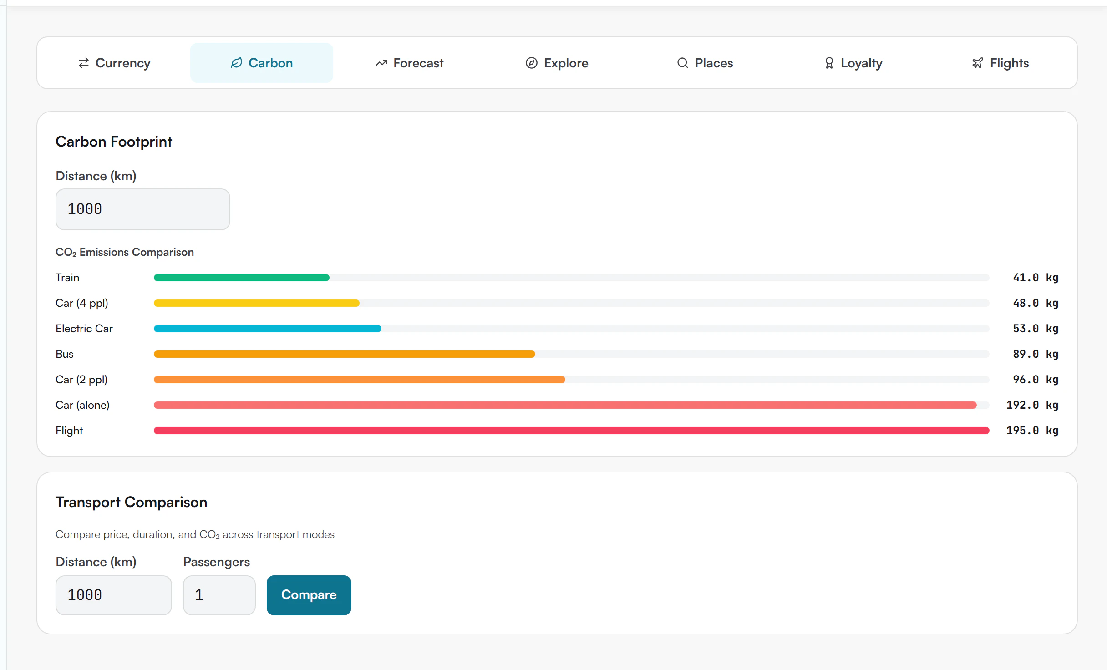Click the red Flight emissions bar
Viewport: 1107px width, 670px height.
point(572,431)
